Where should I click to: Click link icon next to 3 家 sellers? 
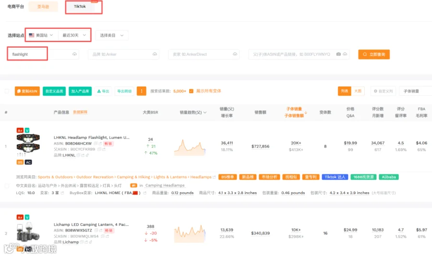tap(62, 193)
